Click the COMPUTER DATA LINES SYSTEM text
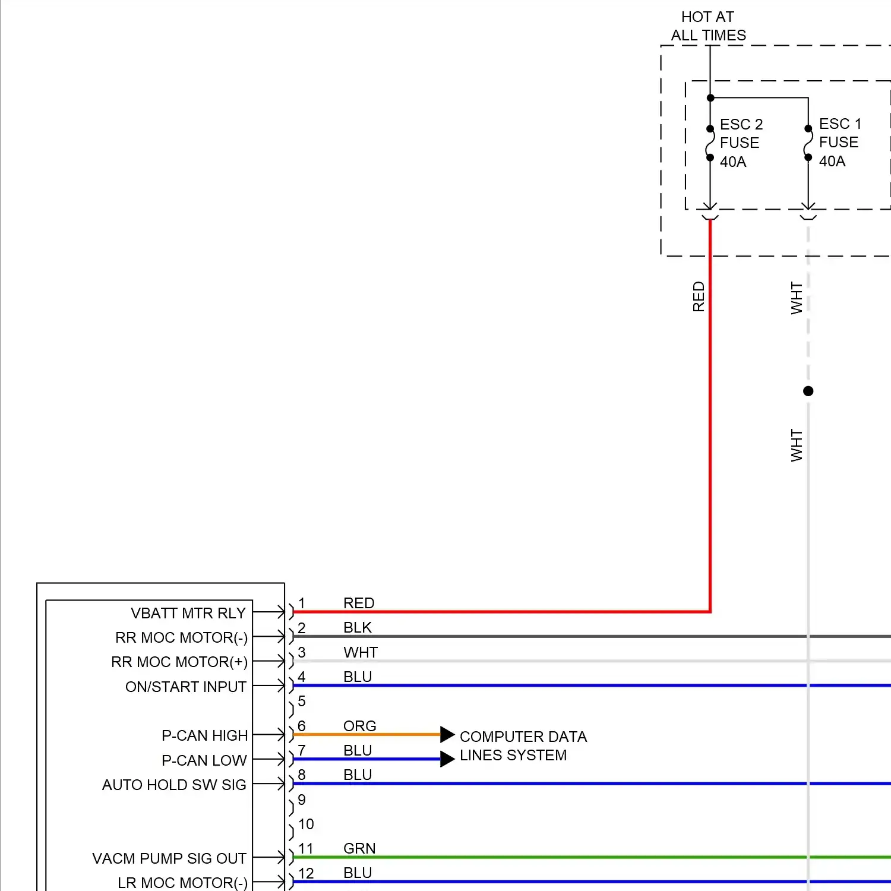The height and width of the screenshot is (891, 891). tap(523, 746)
